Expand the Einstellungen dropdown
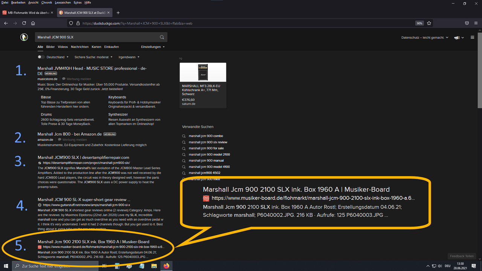482x271 pixels. click(x=153, y=47)
